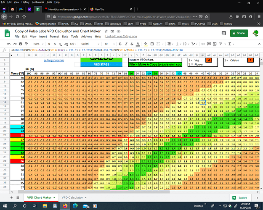Viewport: 263px width, 210px height.
Task: Open the horizontal align dropdown
Action: click(170, 44)
